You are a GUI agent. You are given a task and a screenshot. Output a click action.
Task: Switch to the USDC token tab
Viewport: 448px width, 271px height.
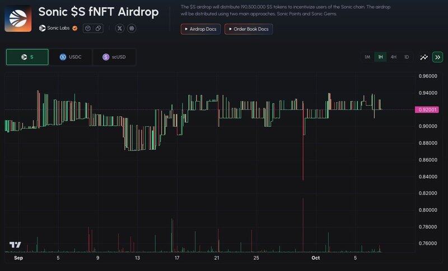coord(71,57)
